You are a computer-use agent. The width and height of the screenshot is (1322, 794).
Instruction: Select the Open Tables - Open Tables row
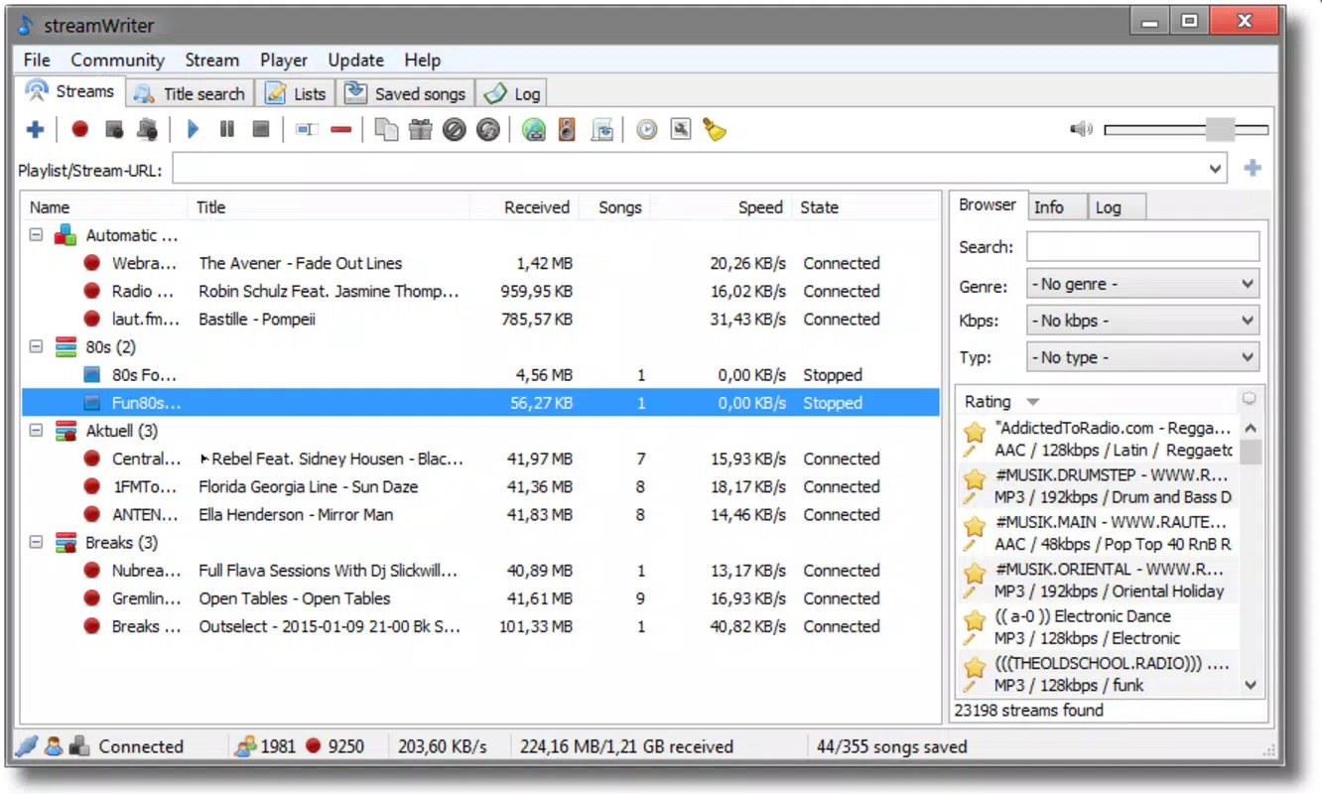(480, 598)
